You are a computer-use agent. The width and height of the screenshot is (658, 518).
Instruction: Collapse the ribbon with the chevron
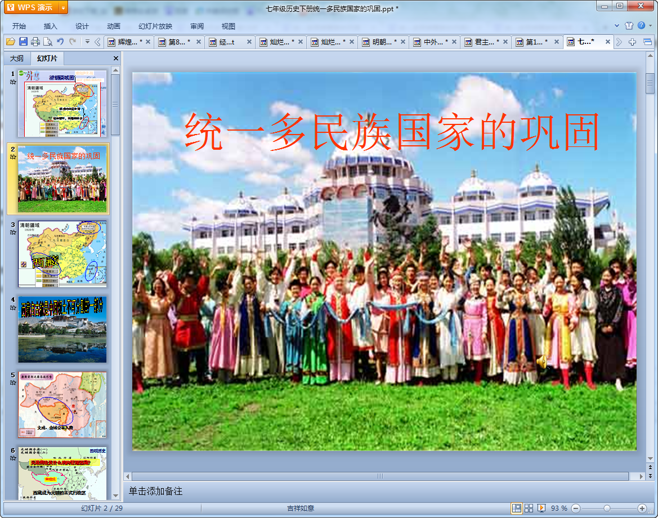coord(617,25)
